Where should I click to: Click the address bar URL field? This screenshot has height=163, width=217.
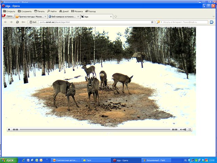pyautogui.click(x=94, y=22)
